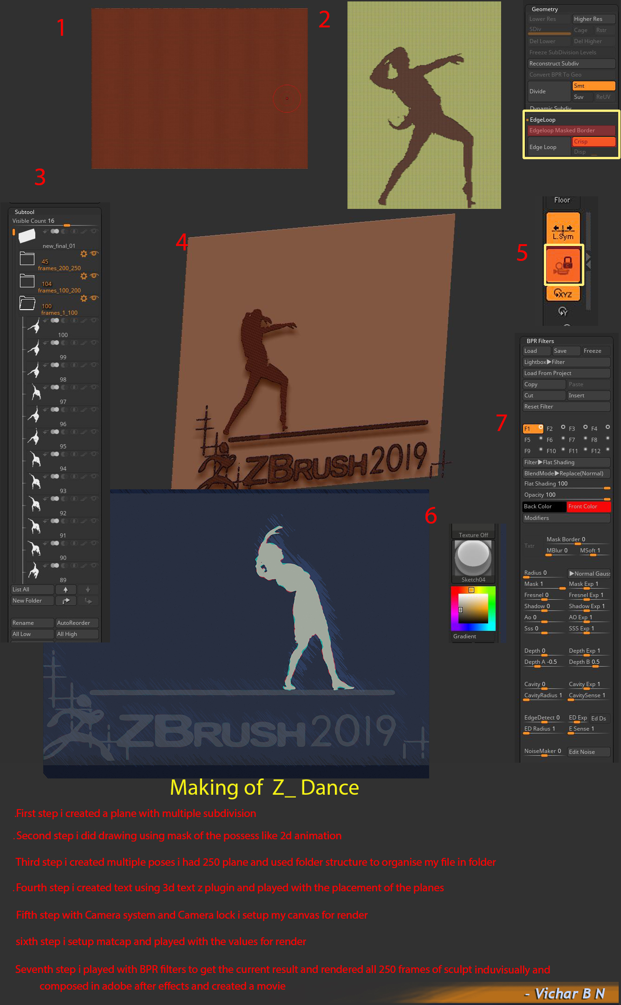Toggle the Smt smoothing option
This screenshot has height=1005, width=621.
[594, 86]
